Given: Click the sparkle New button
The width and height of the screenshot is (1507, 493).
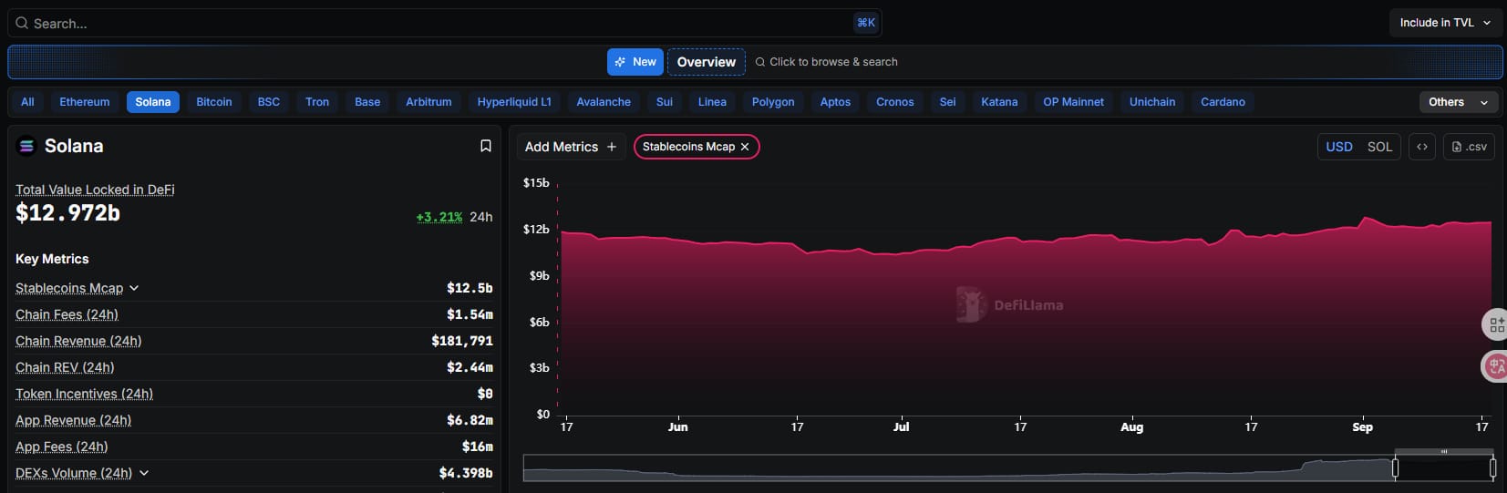Looking at the screenshot, I should tap(635, 62).
